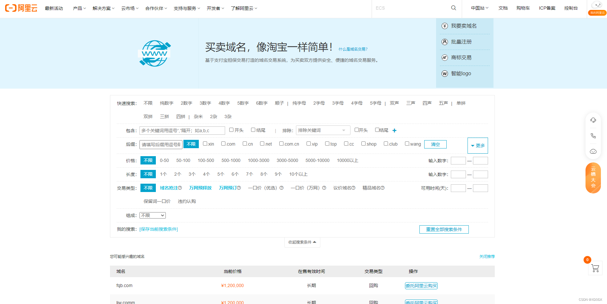The width and height of the screenshot is (607, 304).
Task: Tick the .shop suffix checkbox
Action: click(363, 144)
